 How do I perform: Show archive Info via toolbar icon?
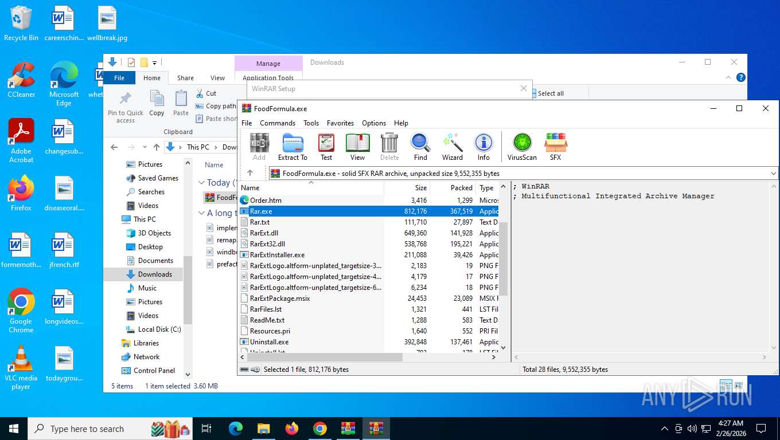[483, 147]
